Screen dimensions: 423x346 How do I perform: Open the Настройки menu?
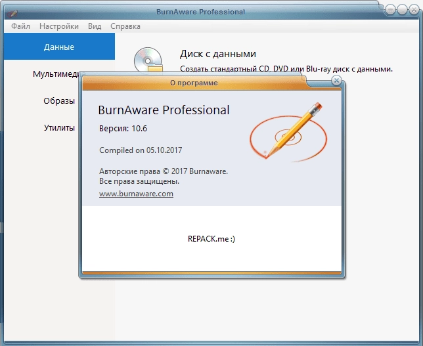tap(59, 26)
